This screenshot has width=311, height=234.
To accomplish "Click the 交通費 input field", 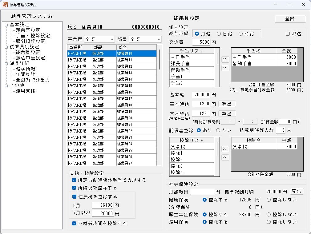I will 201,42.
